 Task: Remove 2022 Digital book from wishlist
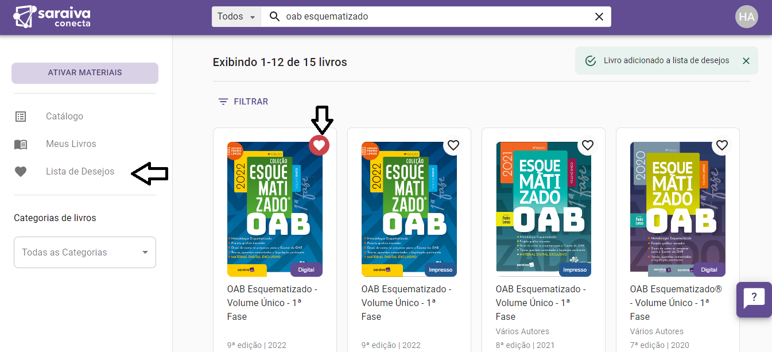coord(319,145)
